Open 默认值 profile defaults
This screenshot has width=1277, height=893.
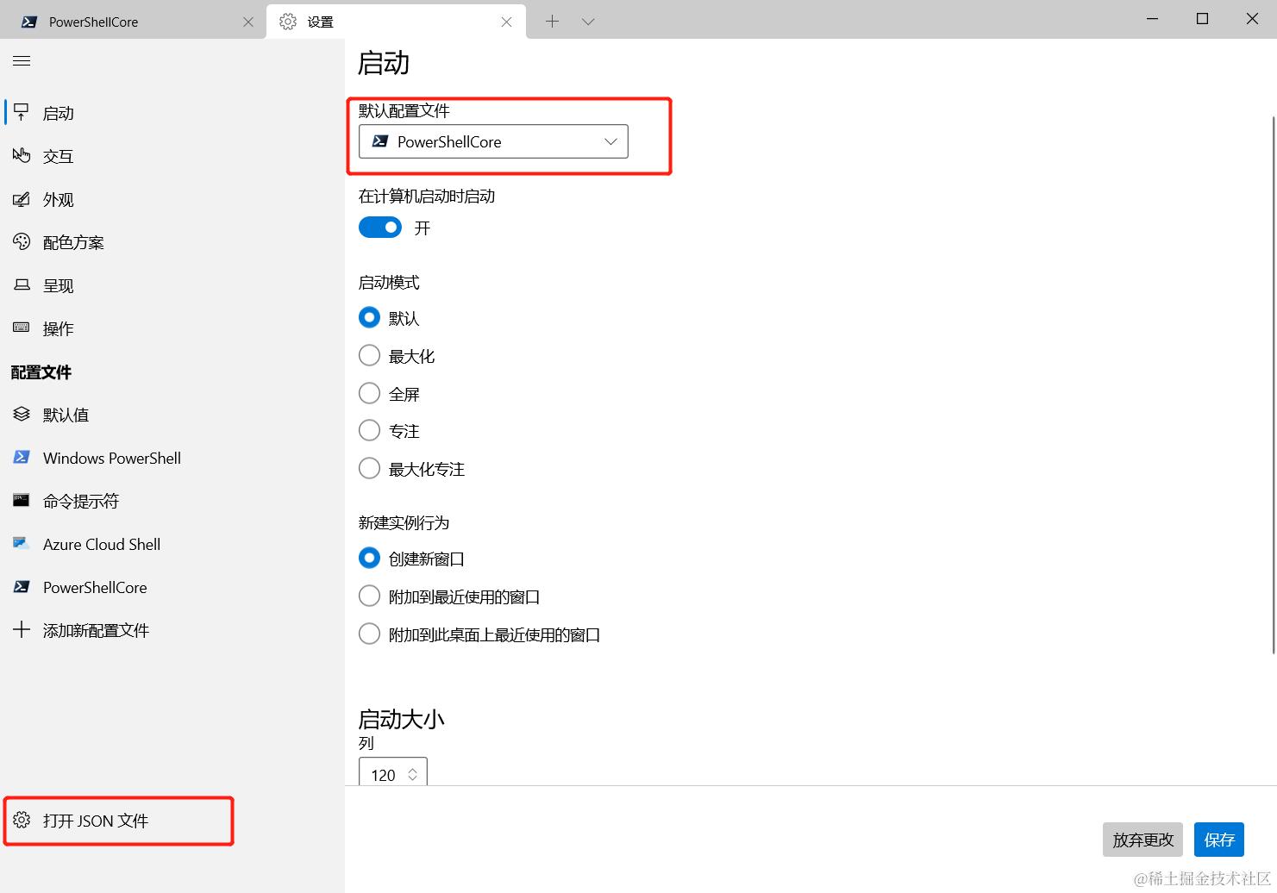point(172,415)
